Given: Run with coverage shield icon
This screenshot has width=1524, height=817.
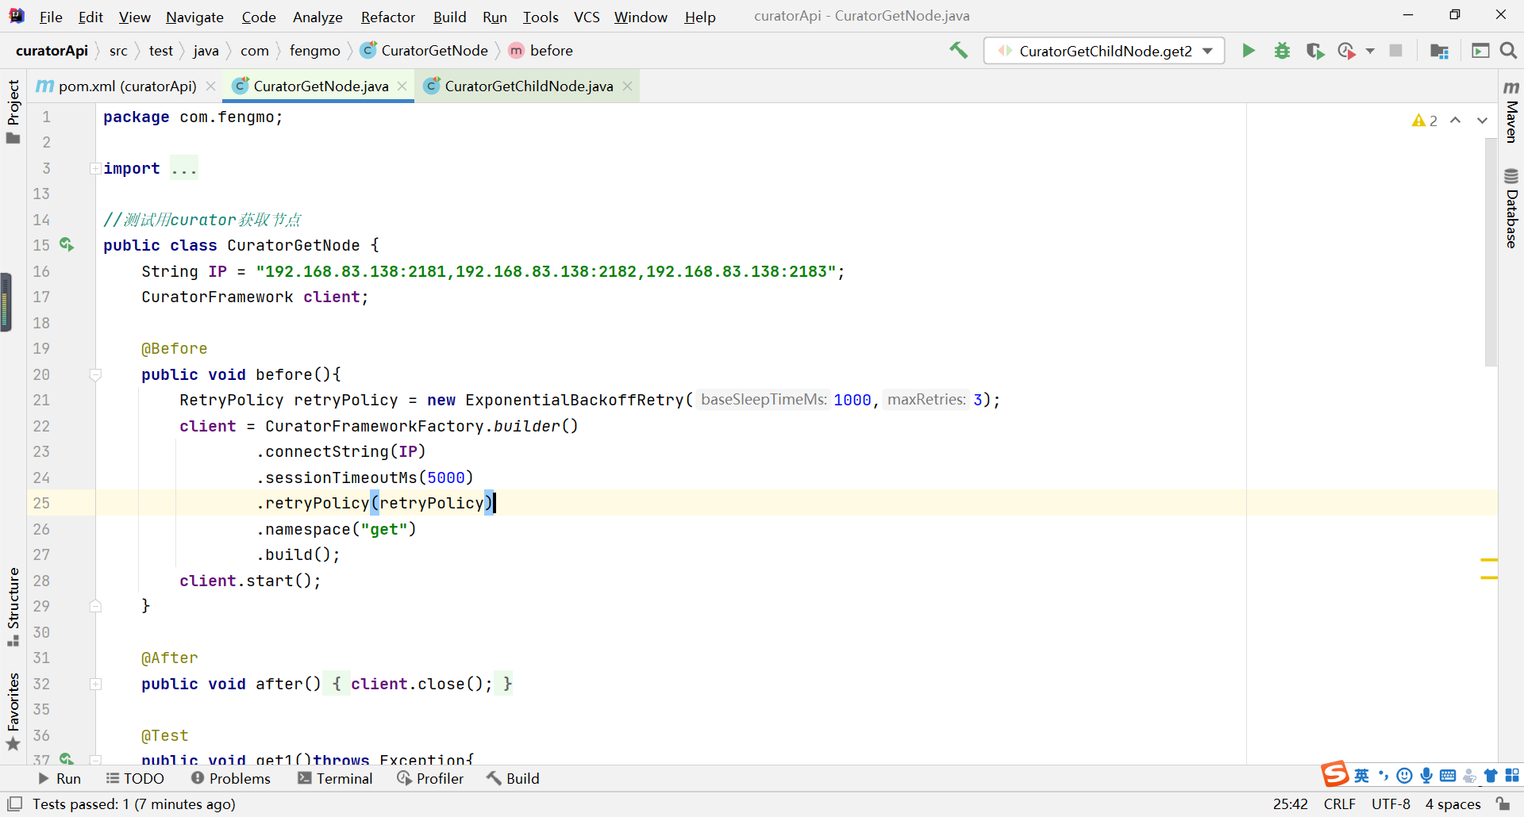Looking at the screenshot, I should click(1315, 51).
